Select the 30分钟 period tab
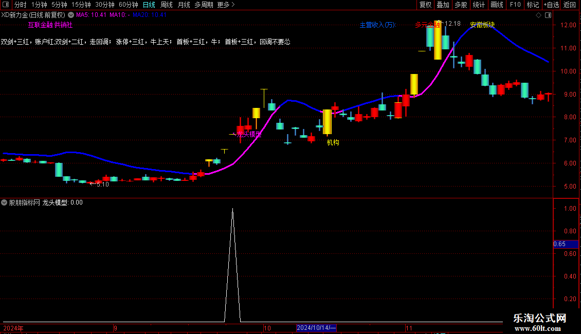This screenshot has width=581, height=334. 105,5
